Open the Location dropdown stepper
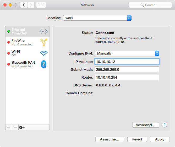The height and width of the screenshot is (147, 175). [x=129, y=18]
